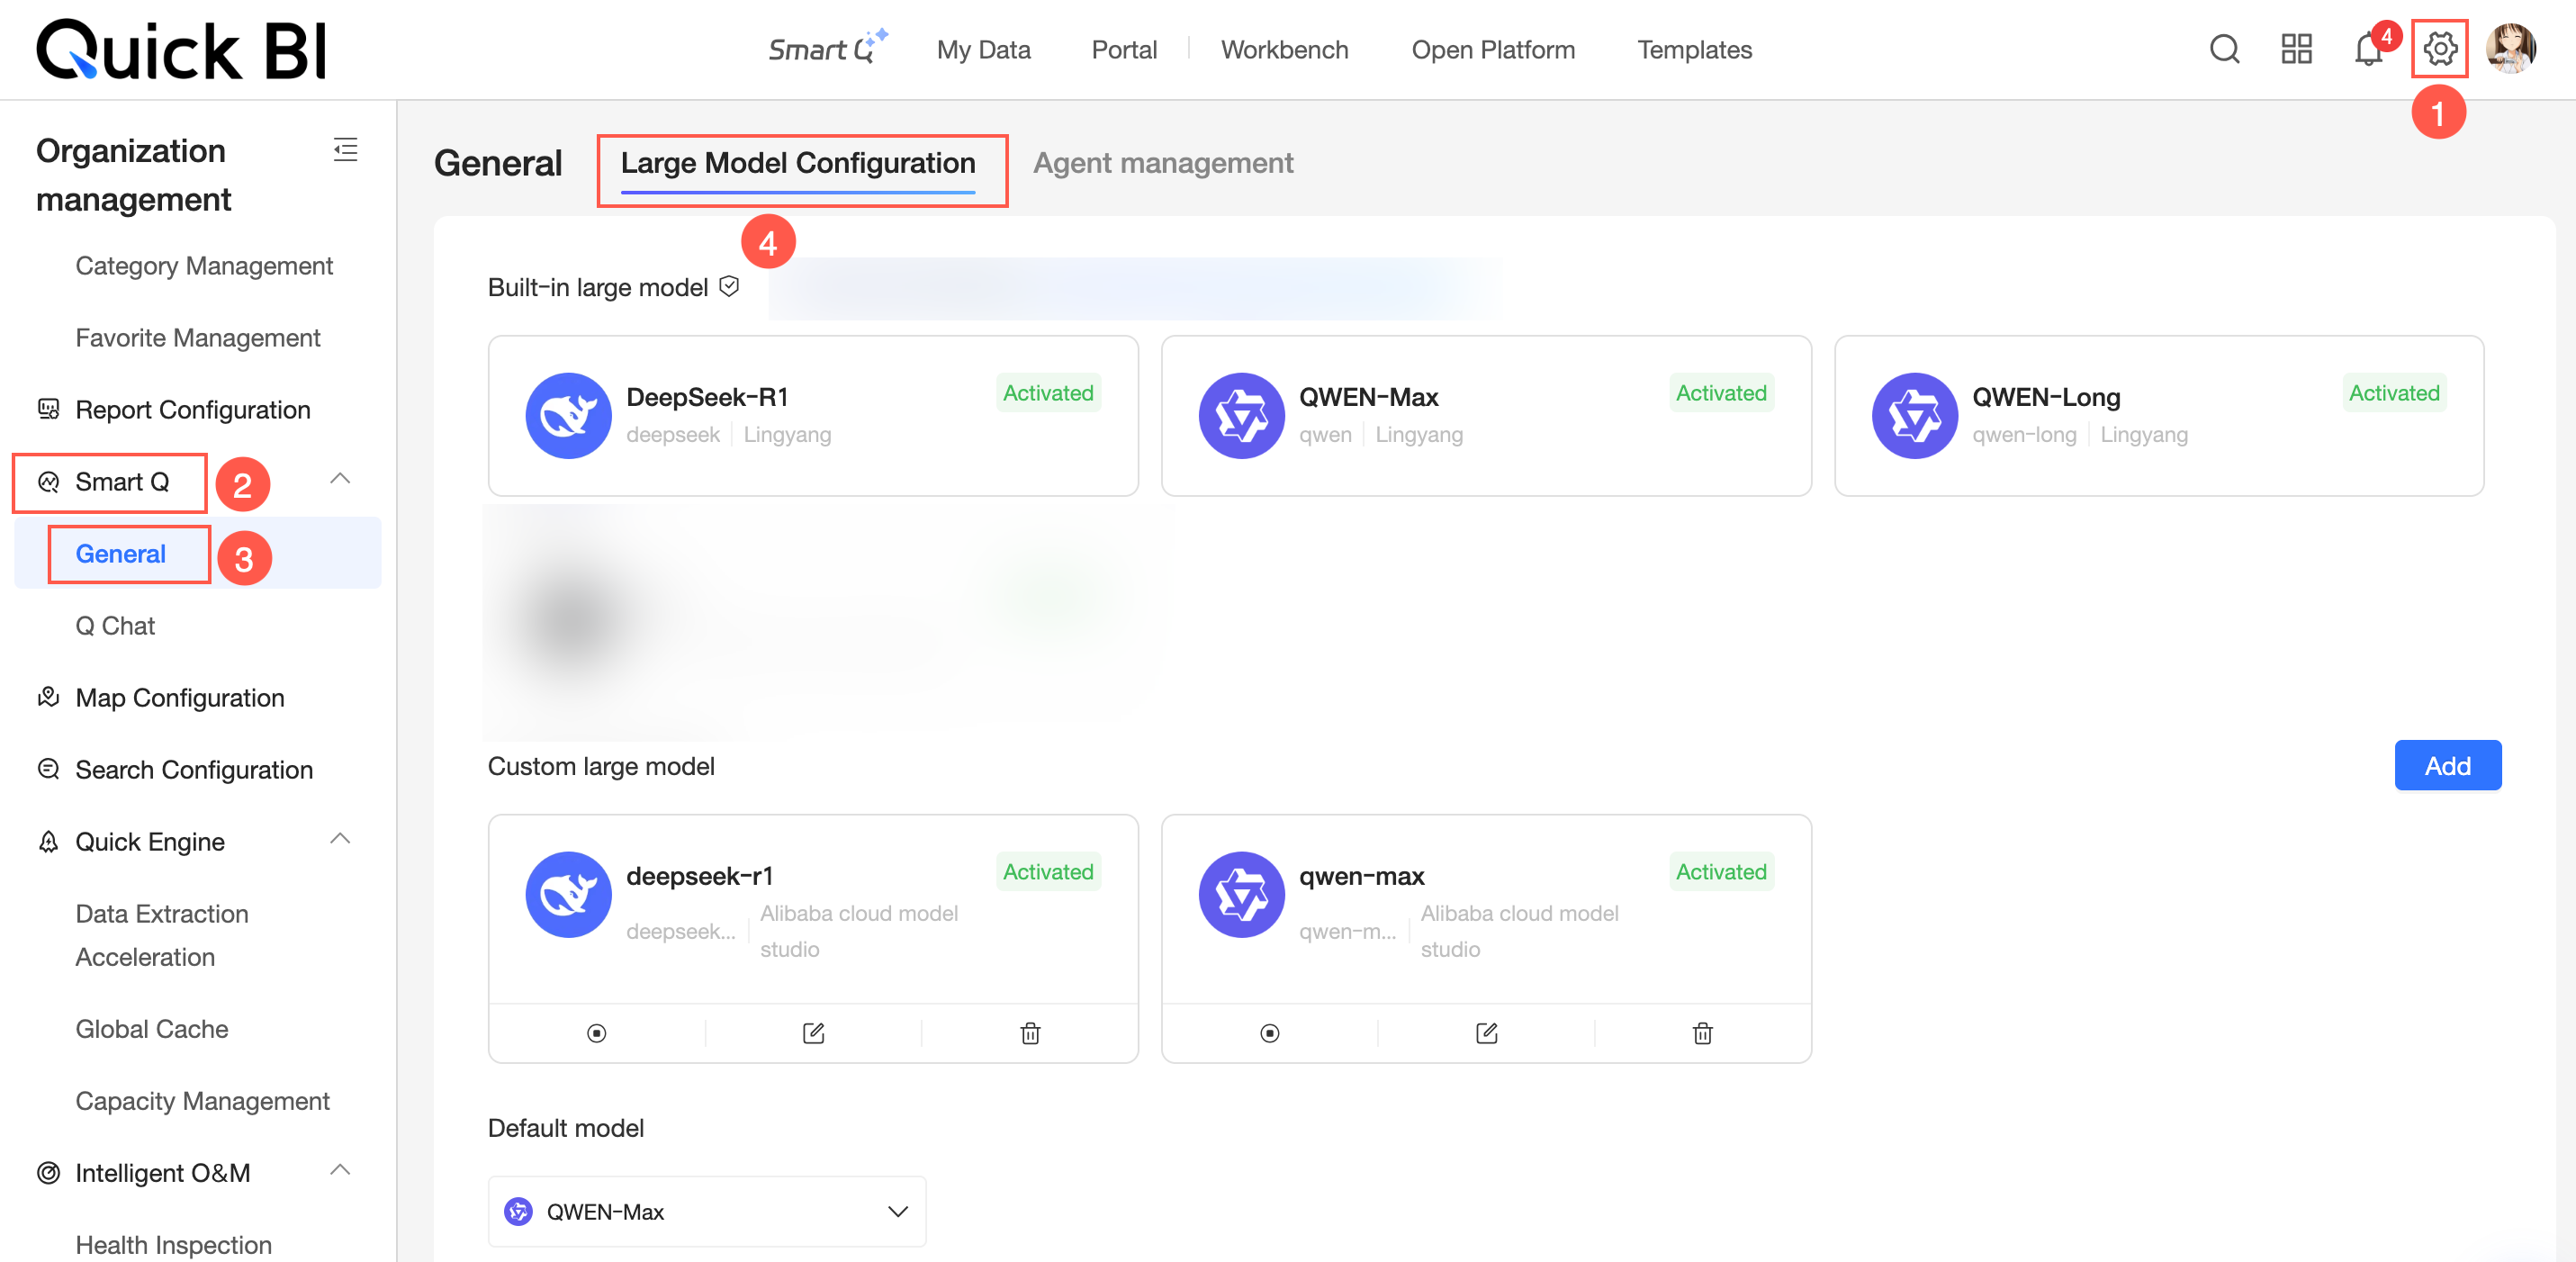Click the Add custom model button
Image resolution: width=2576 pixels, height=1262 pixels.
[2446, 765]
